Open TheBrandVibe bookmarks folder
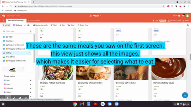This screenshot has height=107, width=191. (x=20, y=11)
